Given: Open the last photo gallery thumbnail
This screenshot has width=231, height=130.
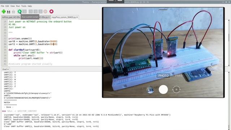Looking at the screenshot, I should pyautogui.click(x=150, y=90).
